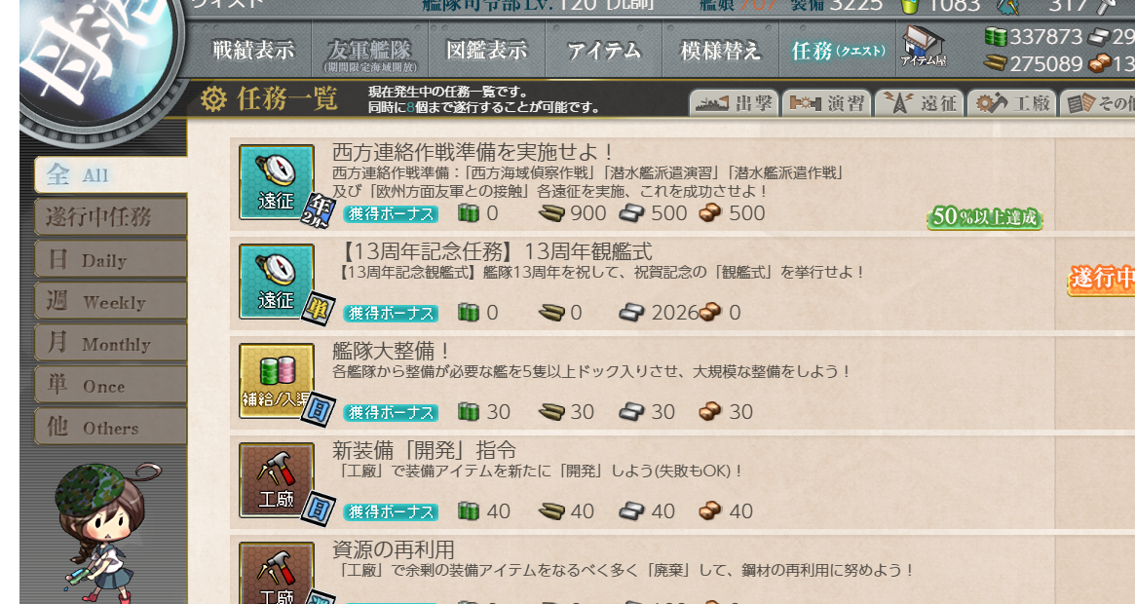Open the 図鑑表示 menu item
Viewport: 1135px width, 604px height.
(486, 50)
